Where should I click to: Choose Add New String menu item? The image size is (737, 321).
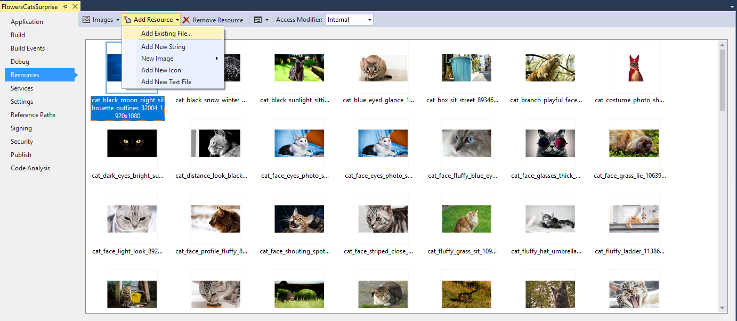click(x=173, y=47)
